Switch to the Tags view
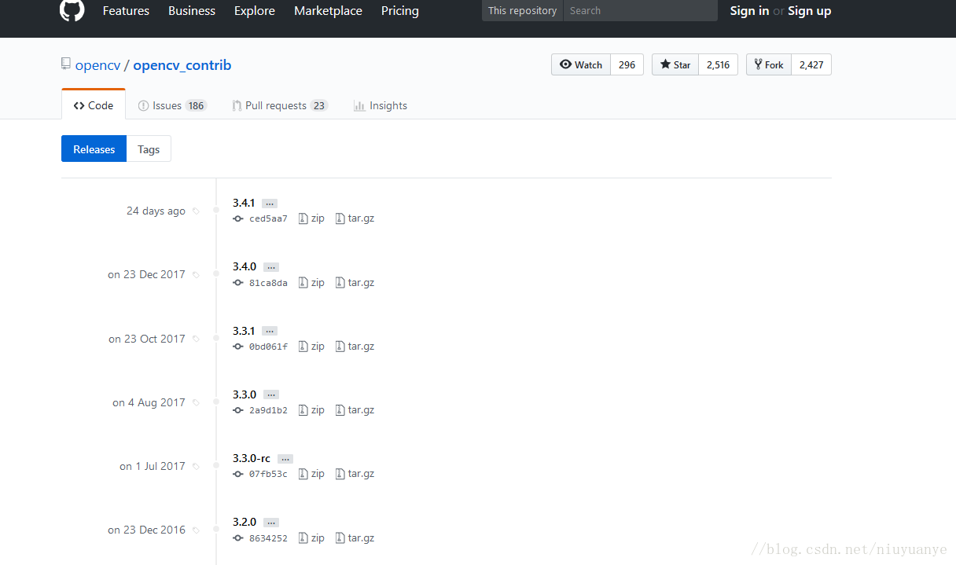 [x=149, y=149]
